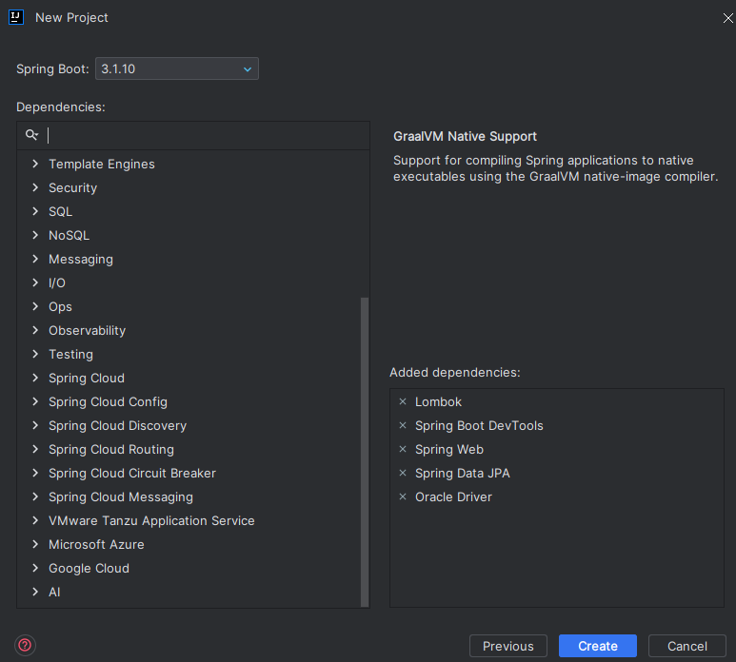Click the GraalVM Native Support heading
Screen dimensions: 736x662
point(465,136)
